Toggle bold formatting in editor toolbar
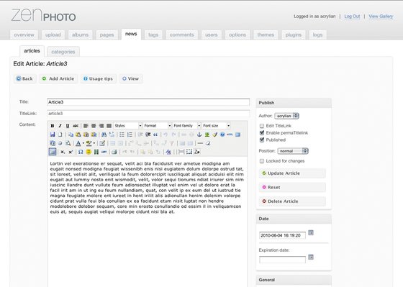 coord(52,126)
